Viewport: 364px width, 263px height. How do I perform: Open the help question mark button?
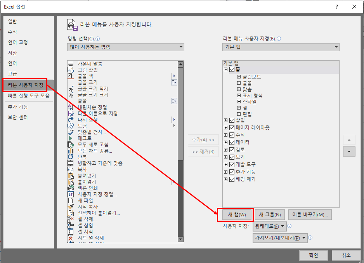tap(337, 7)
